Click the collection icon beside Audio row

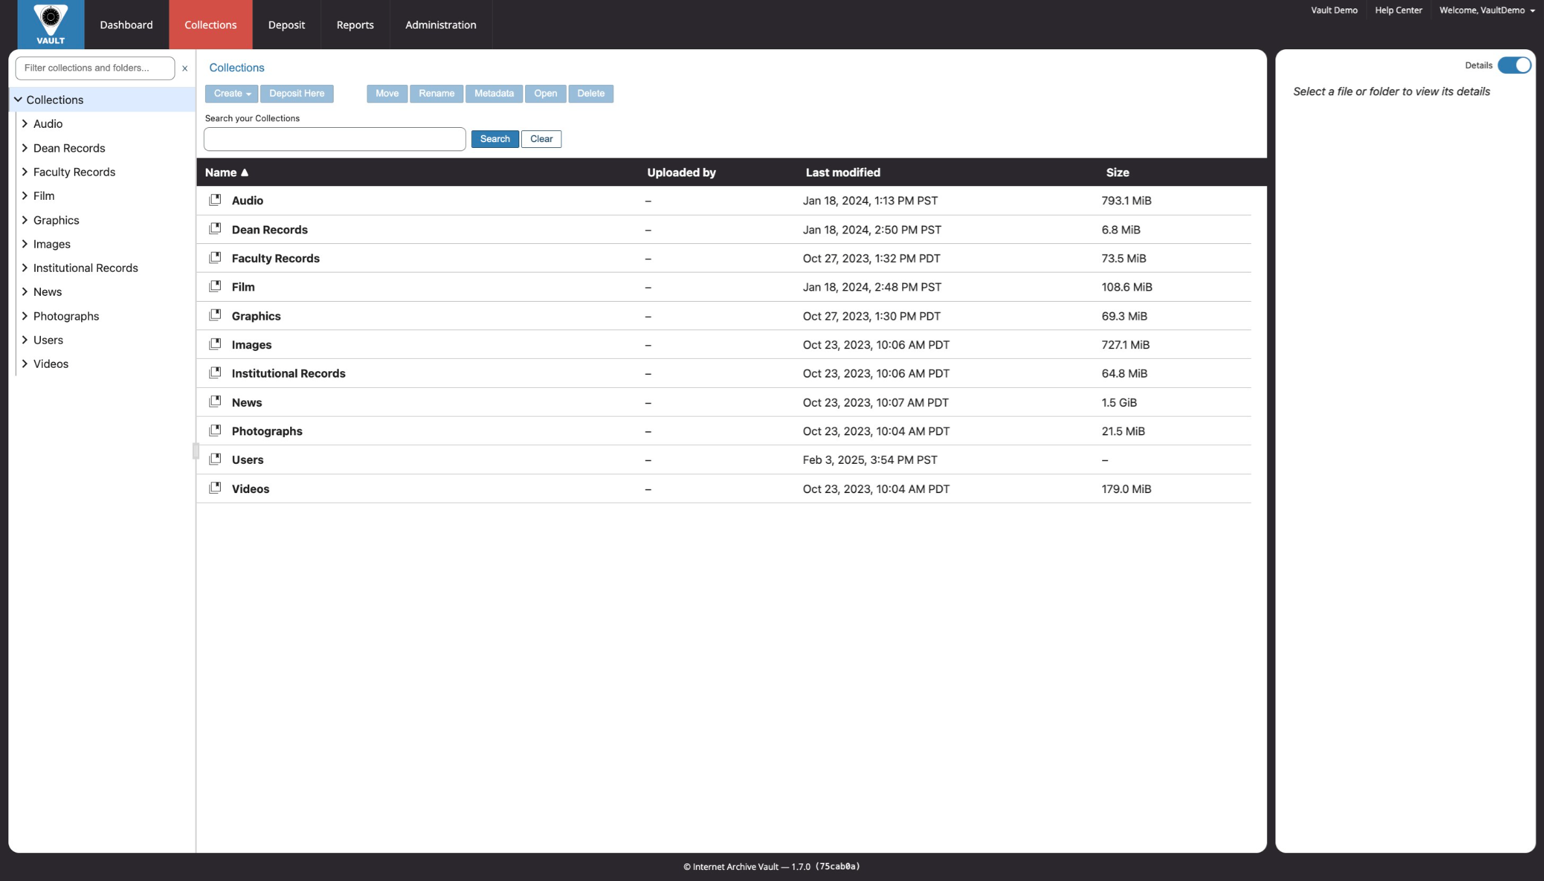[215, 200]
